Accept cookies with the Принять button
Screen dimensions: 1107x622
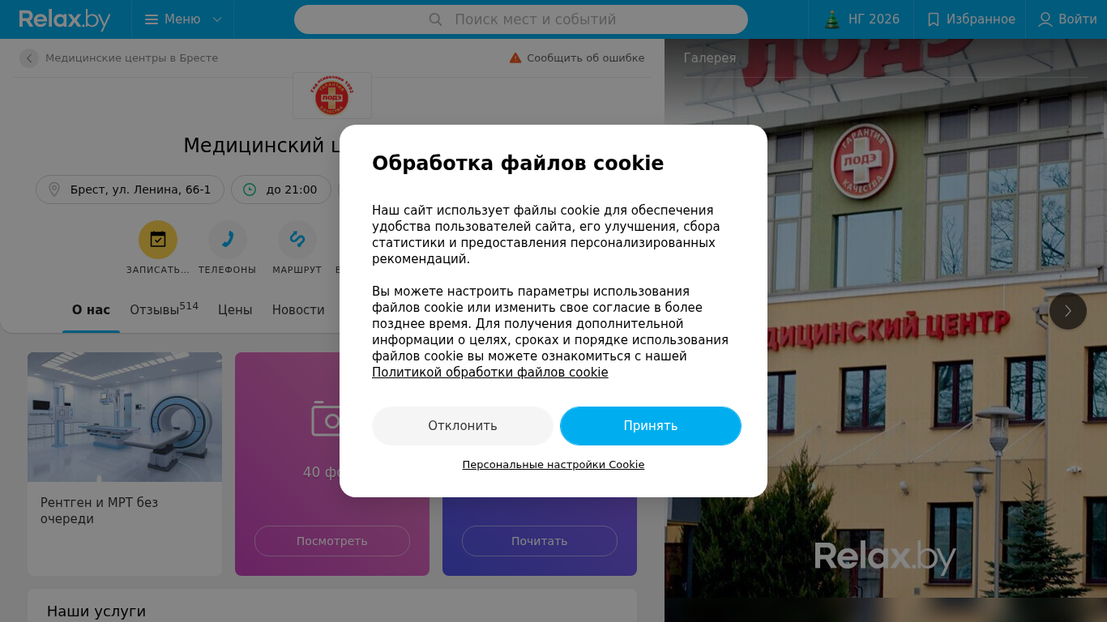[x=651, y=426]
